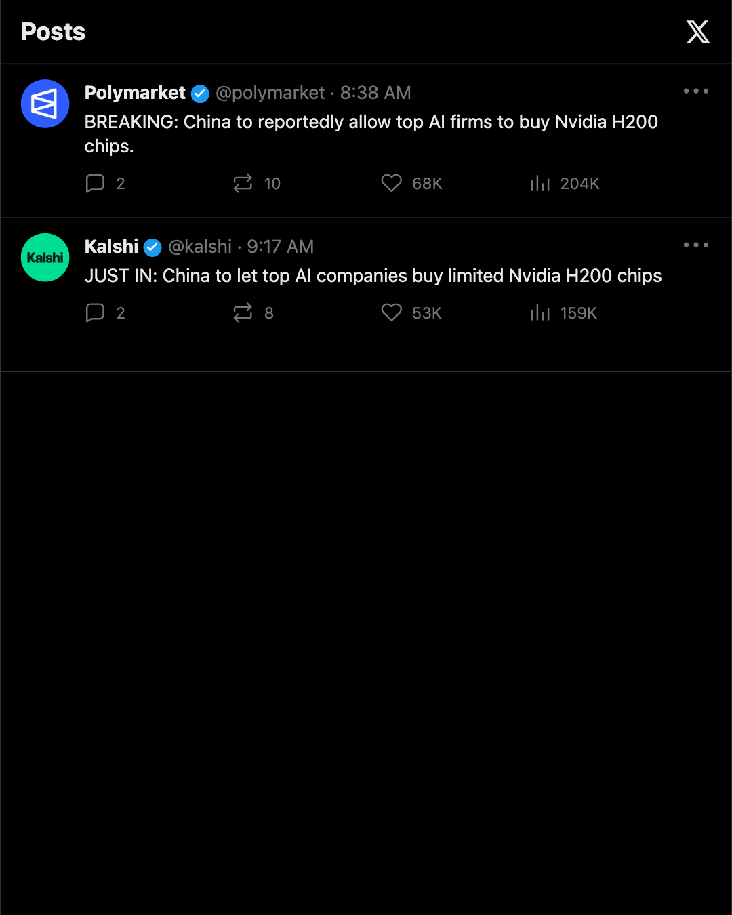
Task: Open more options menu for Kalshi post
Action: tap(696, 245)
